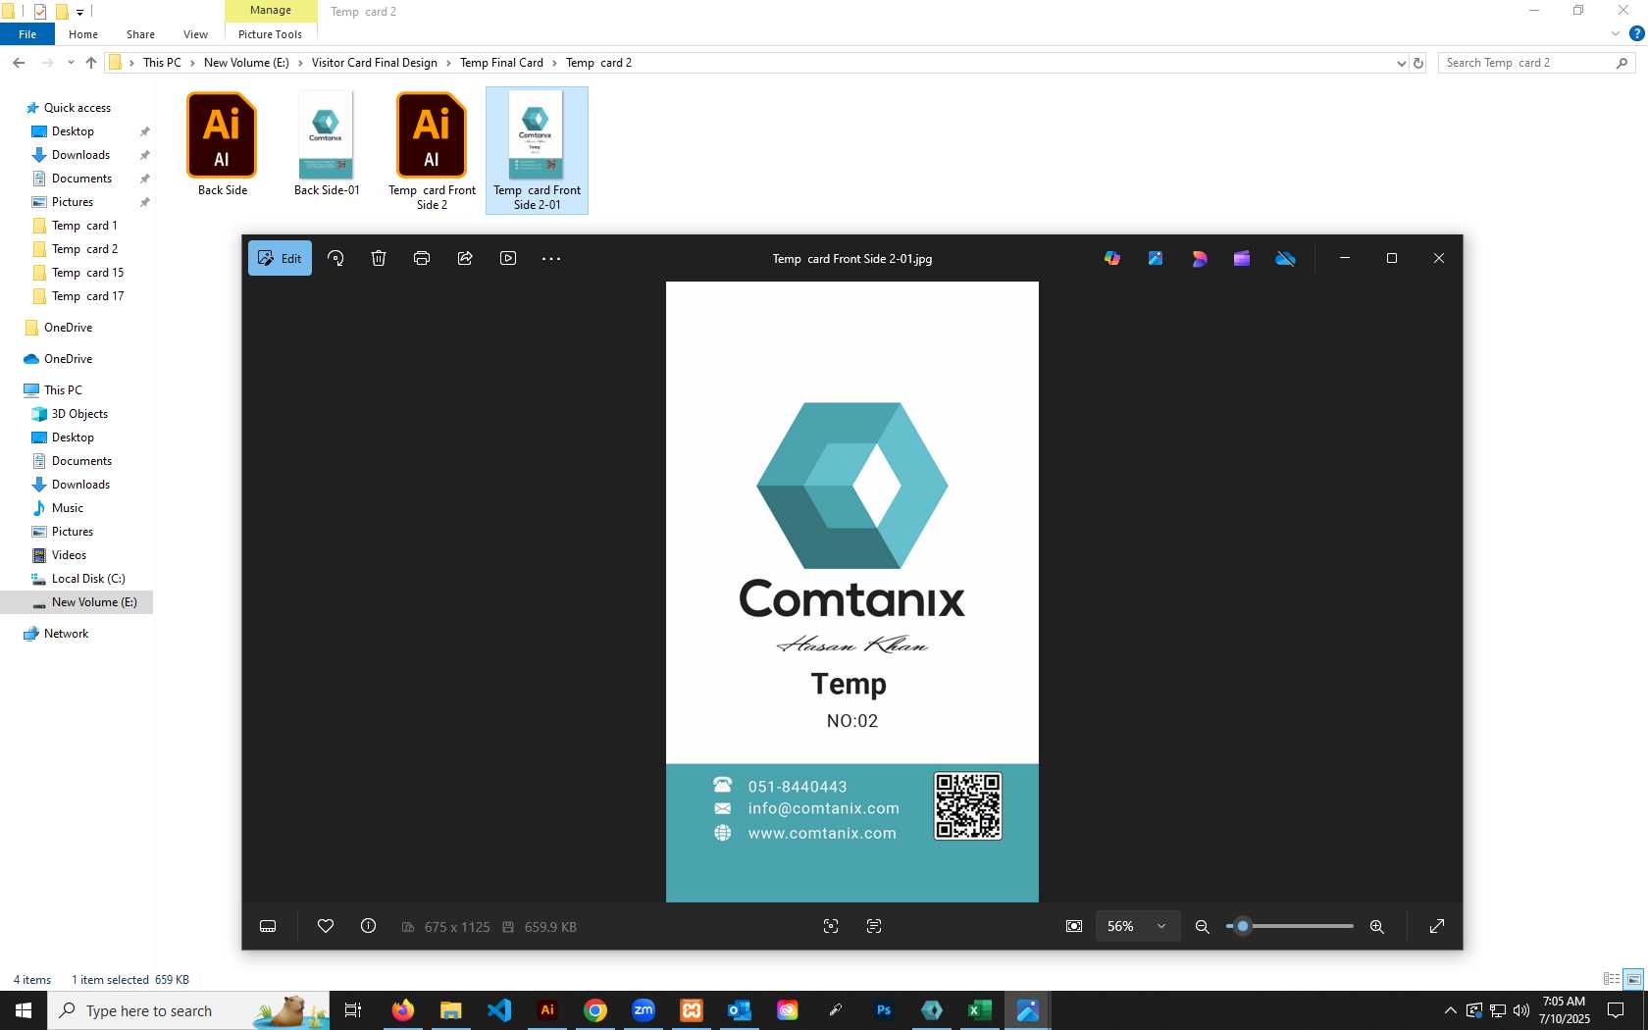Screen dimensions: 1648x1030
Task: Delete the photo with trash icon
Action: (x=379, y=258)
